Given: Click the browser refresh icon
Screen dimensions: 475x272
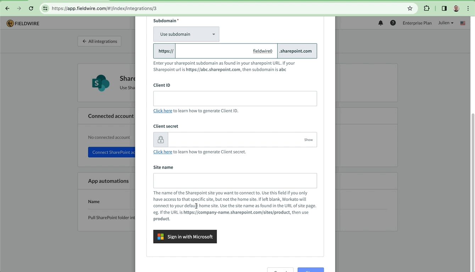Looking at the screenshot, I should (x=32, y=8).
